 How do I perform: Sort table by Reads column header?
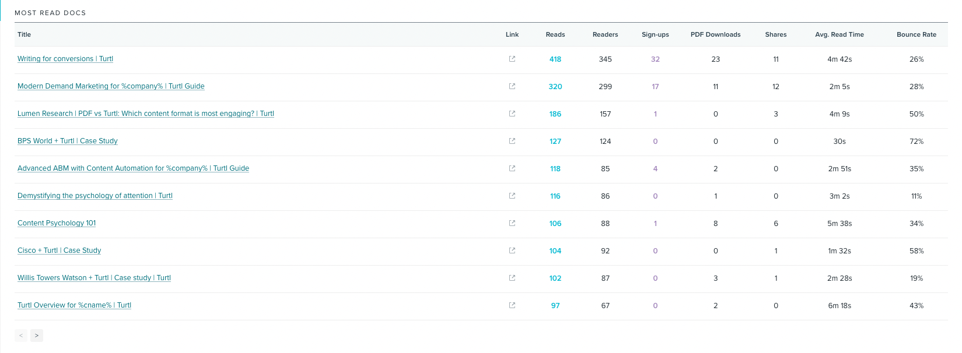[555, 34]
